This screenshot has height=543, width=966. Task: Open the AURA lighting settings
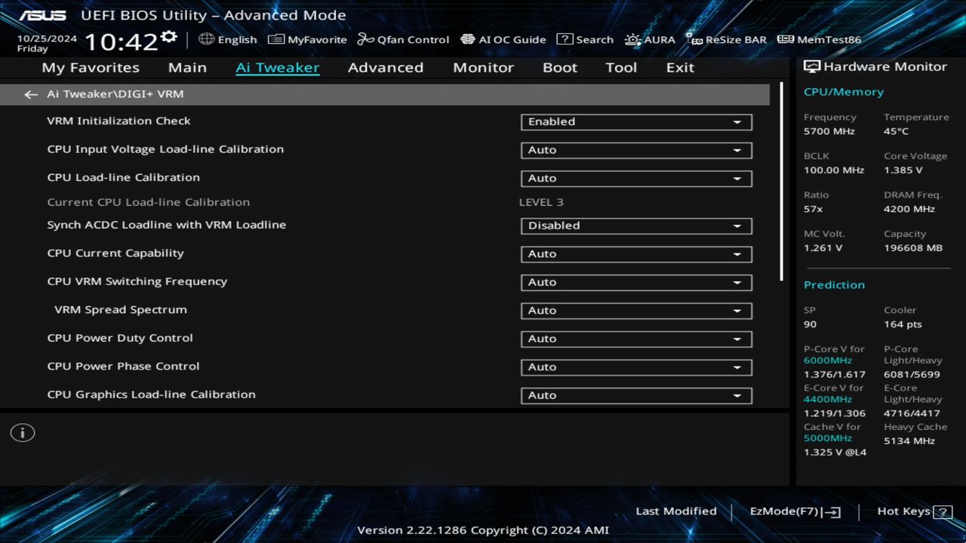tap(650, 39)
